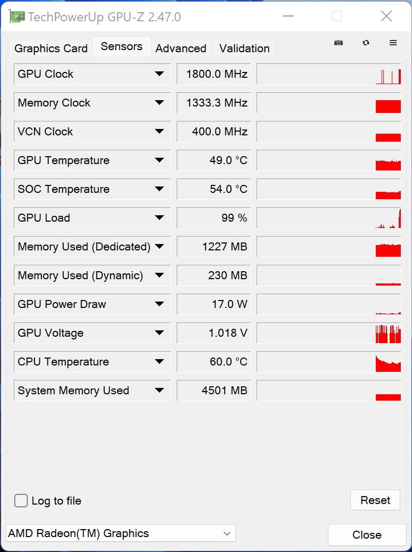Image resolution: width=412 pixels, height=552 pixels.
Task: Switch to the Graphics Card tab
Action: tap(51, 48)
